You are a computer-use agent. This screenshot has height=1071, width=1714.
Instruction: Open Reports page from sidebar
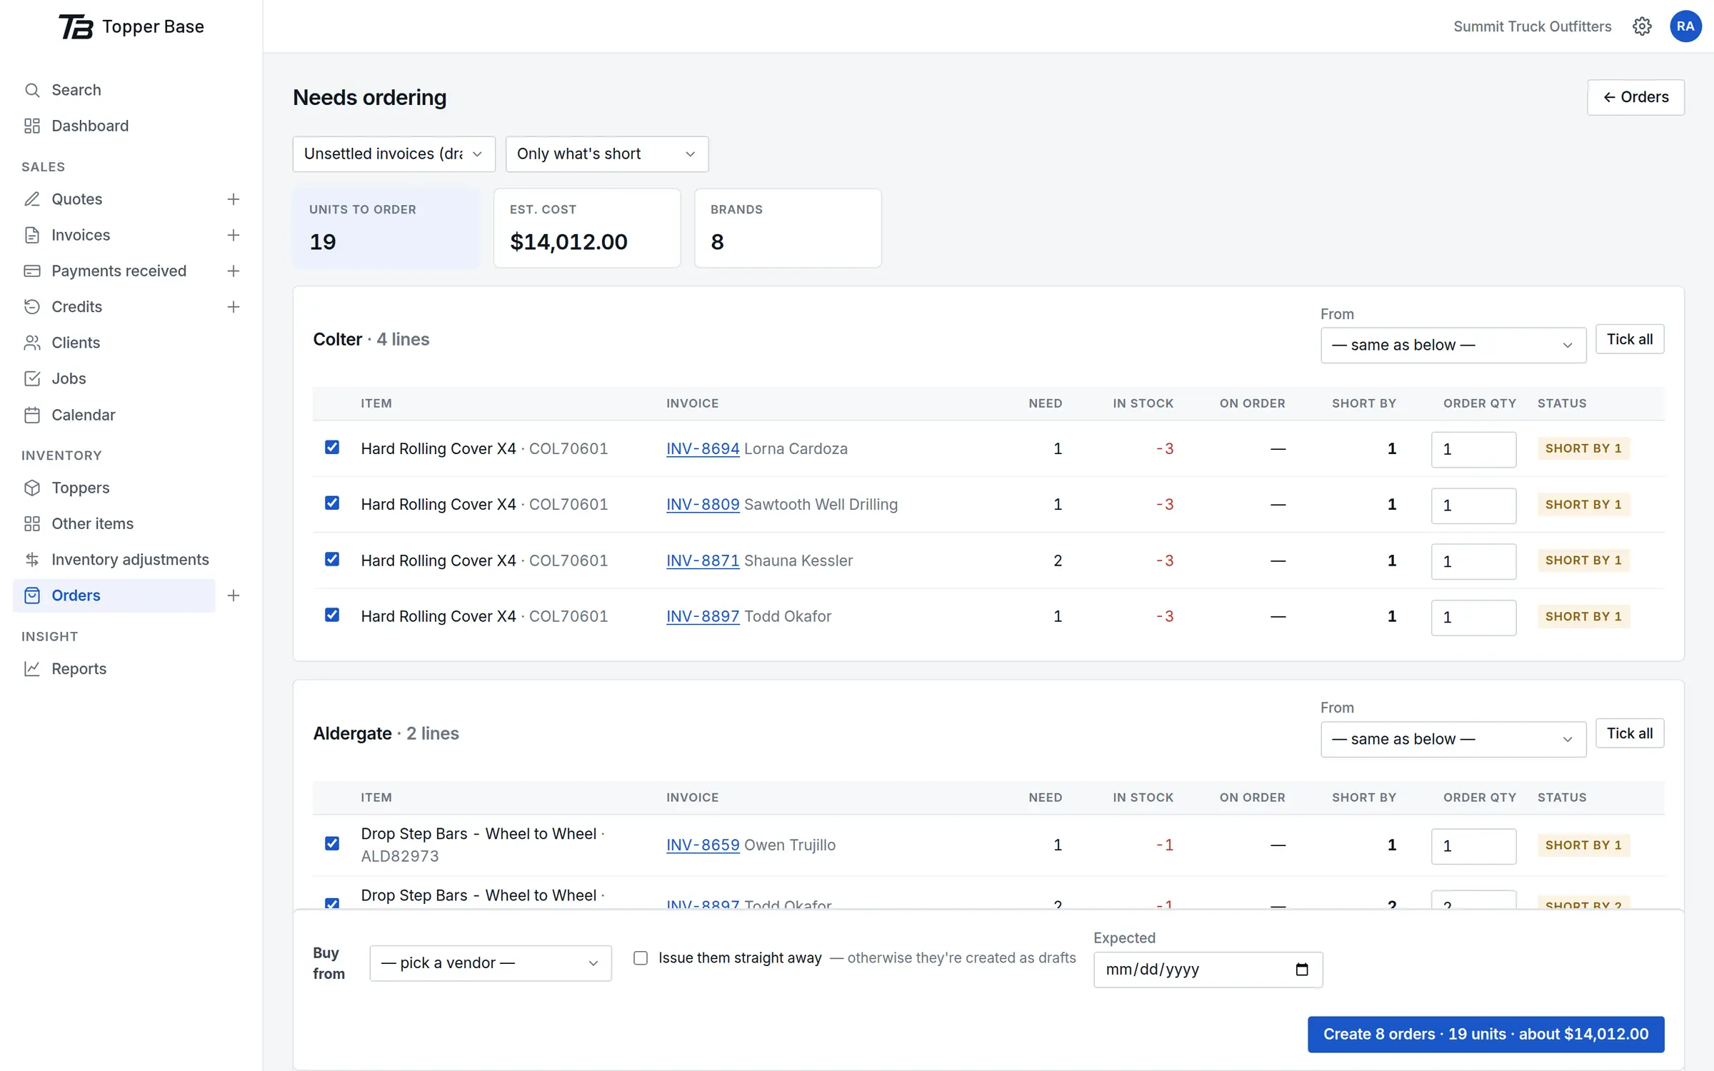[79, 668]
